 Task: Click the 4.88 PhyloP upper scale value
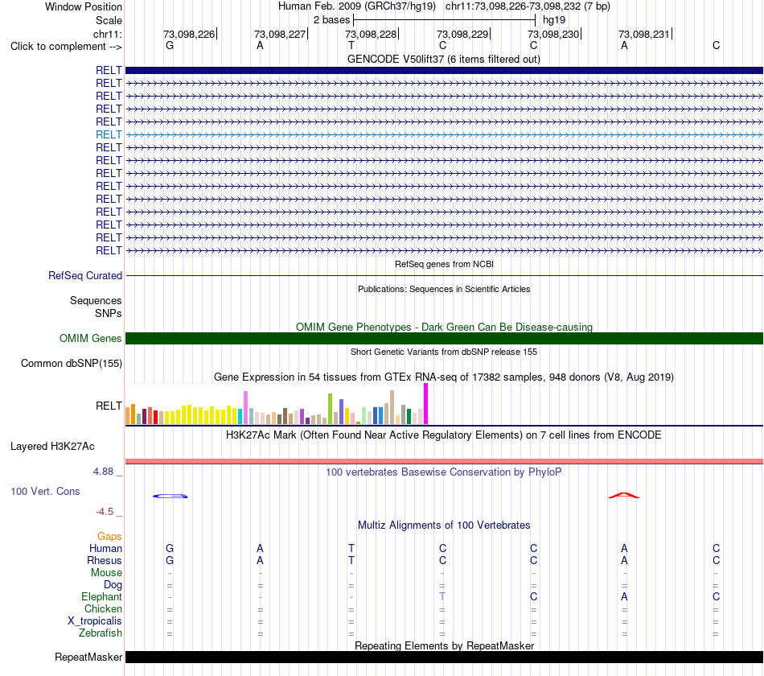pyautogui.click(x=103, y=471)
